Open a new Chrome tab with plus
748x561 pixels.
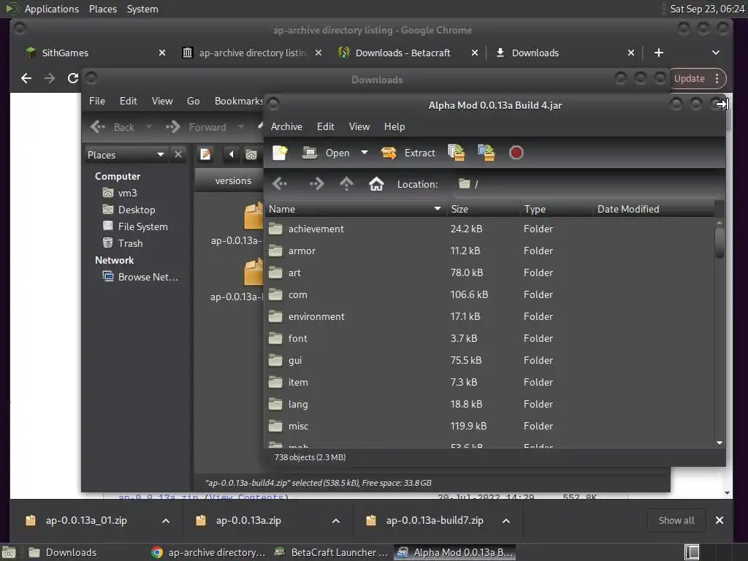659,53
